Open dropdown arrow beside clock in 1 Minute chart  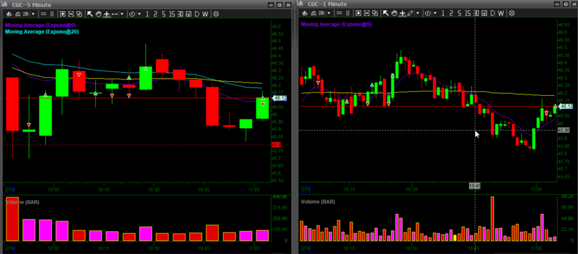(x=435, y=13)
